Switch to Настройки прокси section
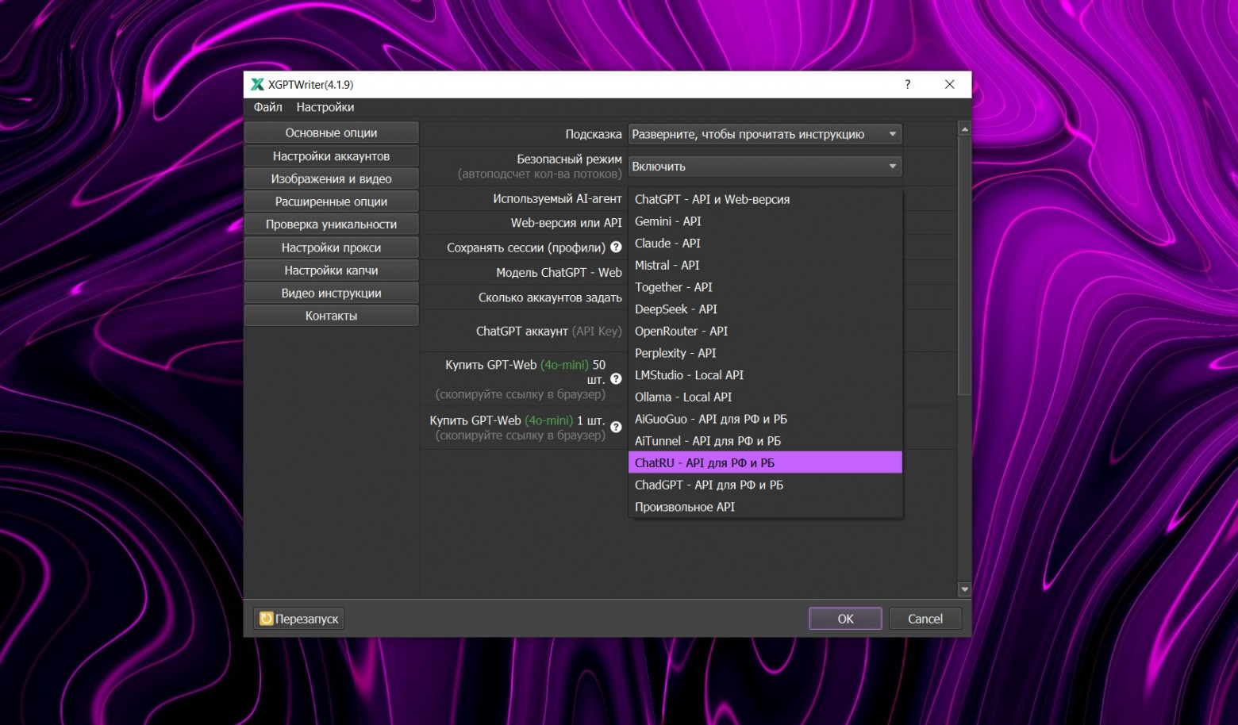 pyautogui.click(x=331, y=247)
